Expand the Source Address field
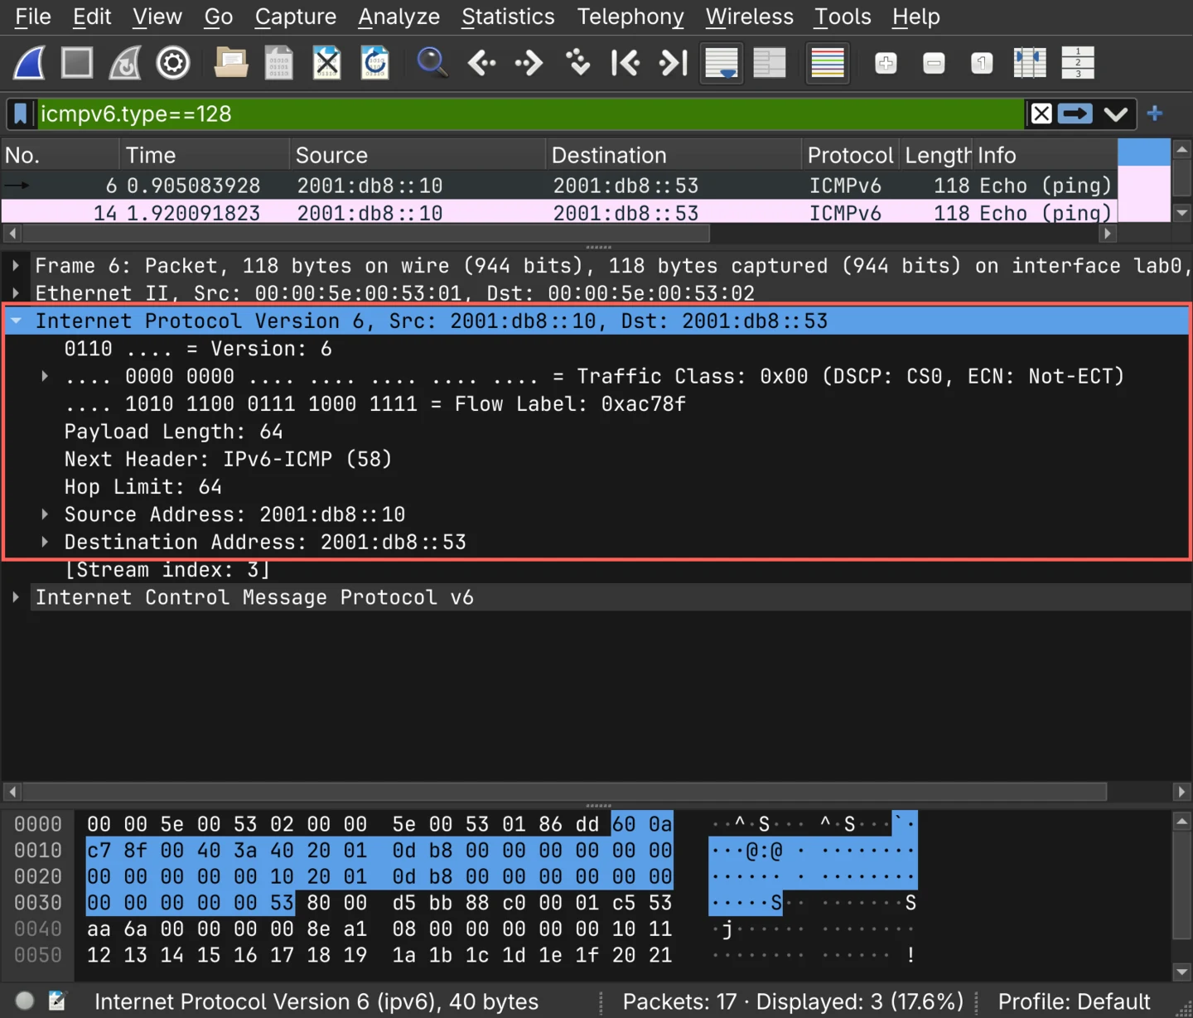 click(45, 514)
